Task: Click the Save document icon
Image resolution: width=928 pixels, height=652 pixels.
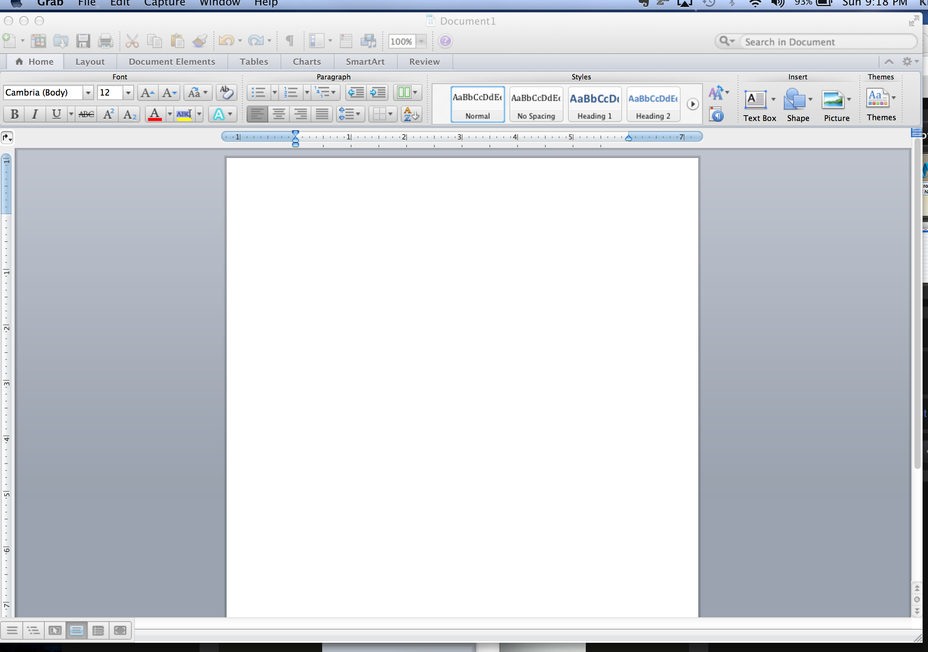Action: pos(83,41)
